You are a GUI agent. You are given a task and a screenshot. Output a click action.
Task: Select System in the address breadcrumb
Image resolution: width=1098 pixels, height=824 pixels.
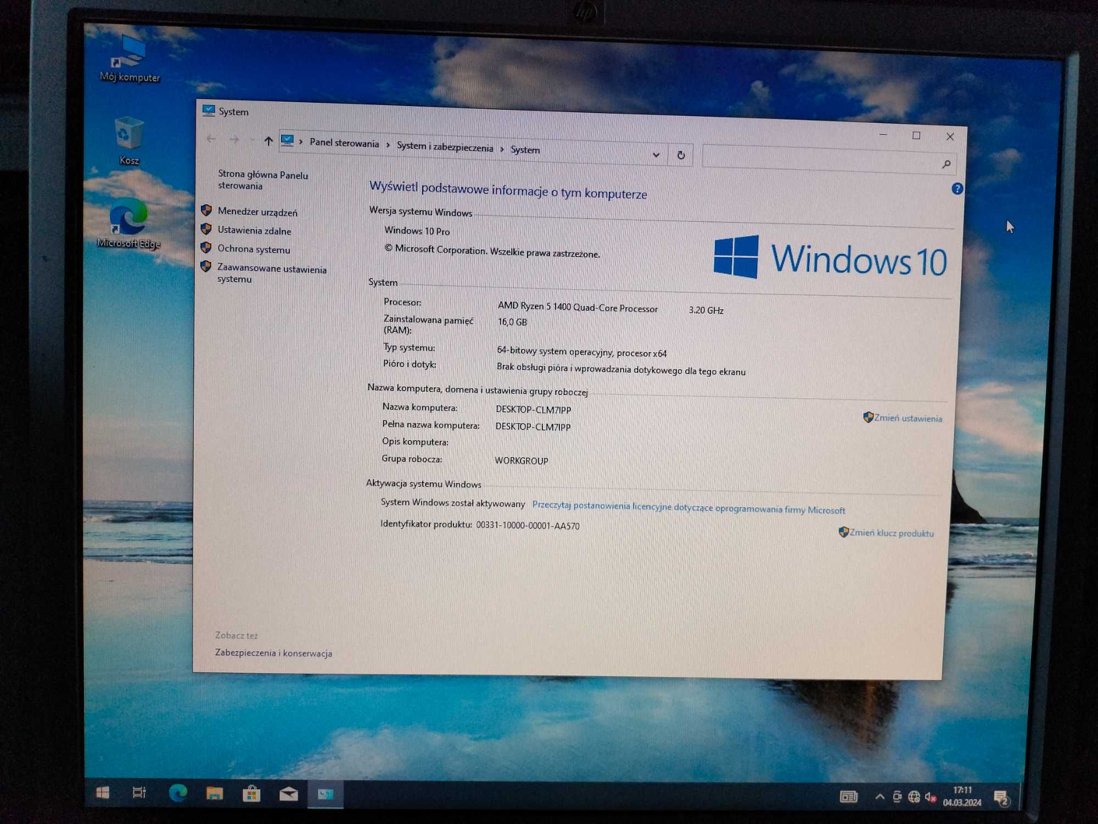525,149
